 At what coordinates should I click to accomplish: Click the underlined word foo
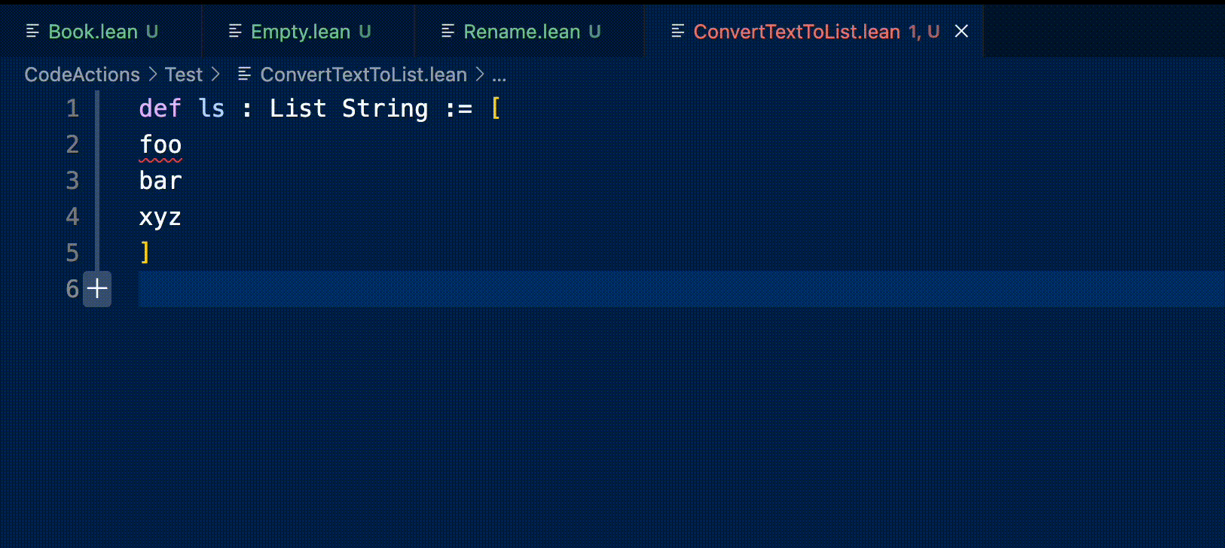160,145
